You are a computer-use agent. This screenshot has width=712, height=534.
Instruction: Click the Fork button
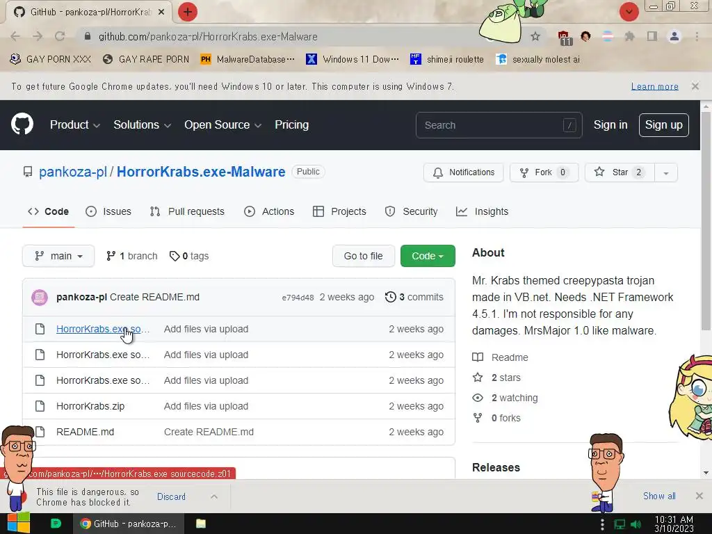pos(544,172)
